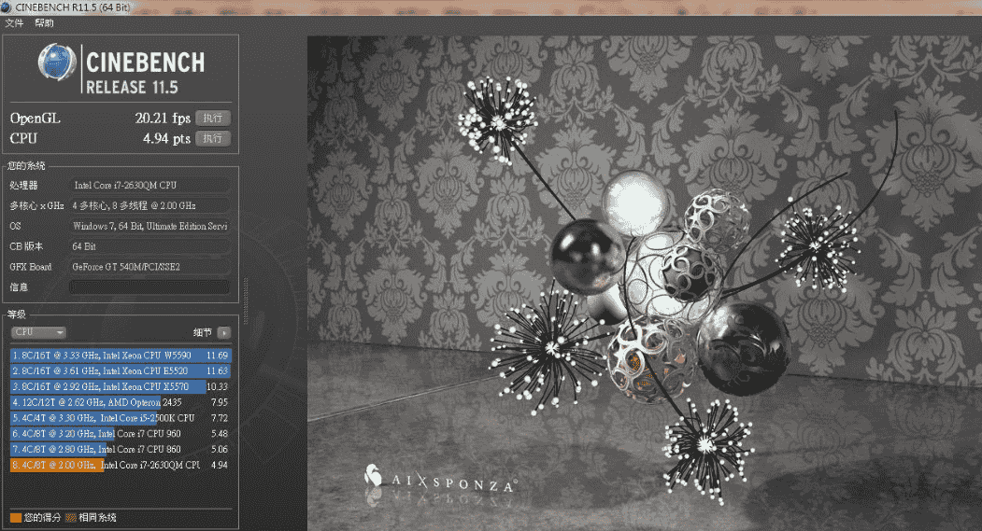Screen dimensions: 982x531
Task: Open the 文件 menu
Action: 14,23
